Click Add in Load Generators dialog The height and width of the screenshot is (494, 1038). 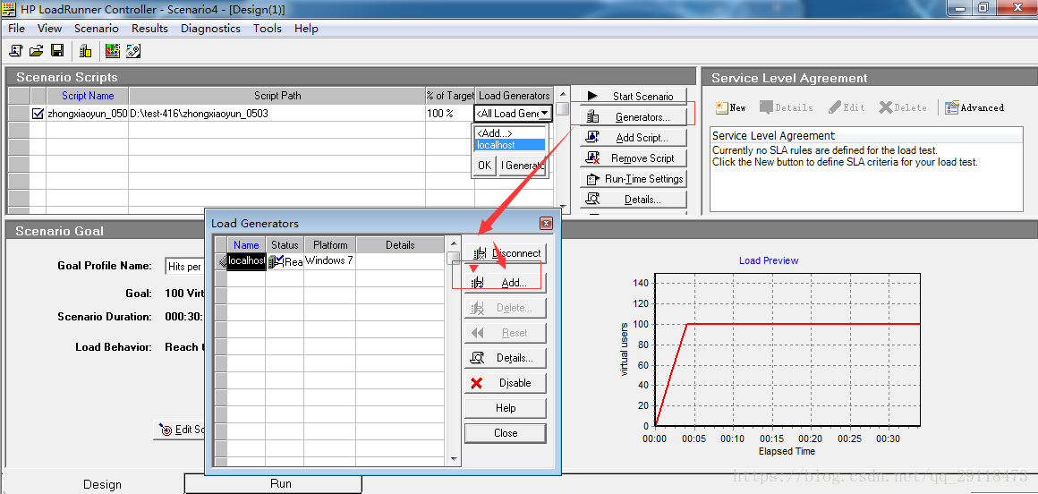coord(506,283)
